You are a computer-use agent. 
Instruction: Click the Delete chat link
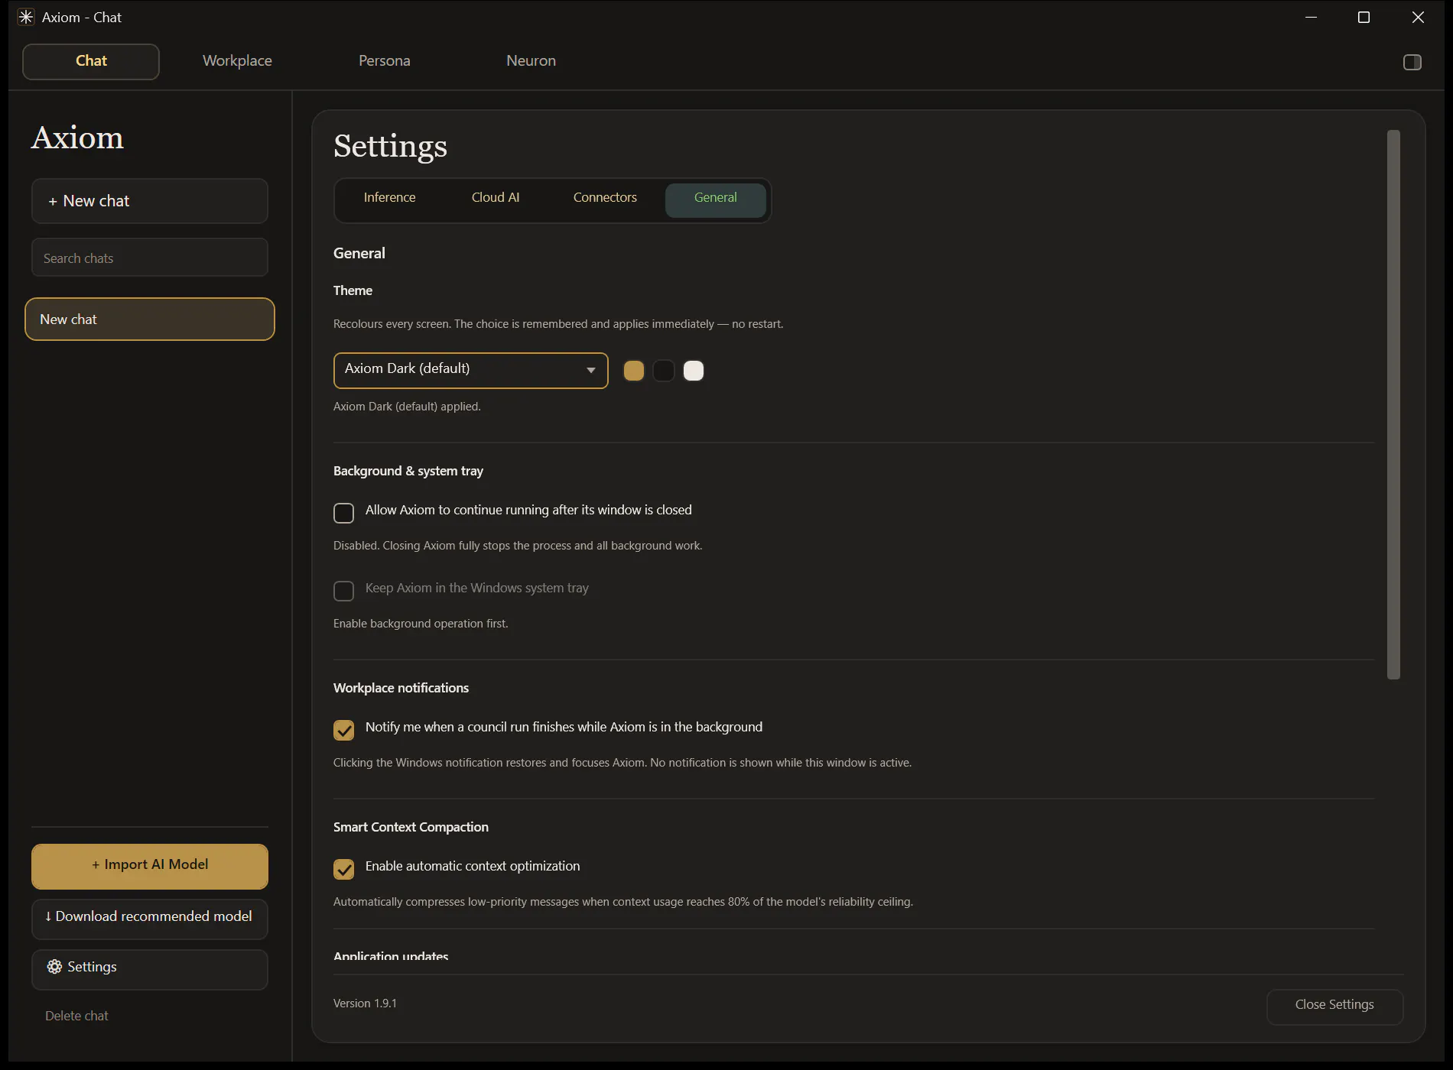coord(76,1016)
